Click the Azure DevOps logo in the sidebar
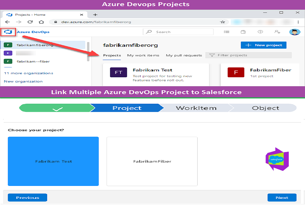305x205 pixels. pyautogui.click(x=8, y=32)
